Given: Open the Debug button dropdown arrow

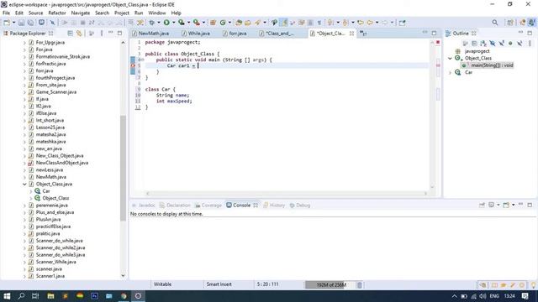Looking at the screenshot, I should (x=159, y=23).
